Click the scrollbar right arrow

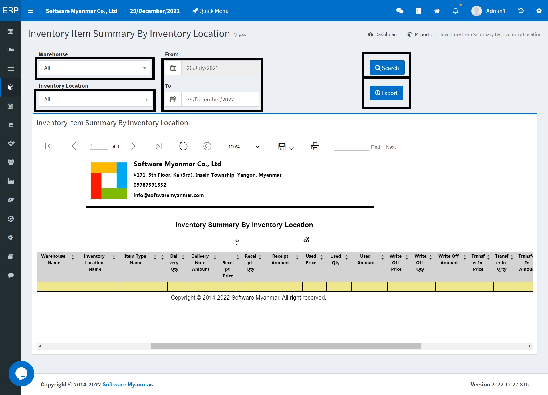tap(529, 346)
